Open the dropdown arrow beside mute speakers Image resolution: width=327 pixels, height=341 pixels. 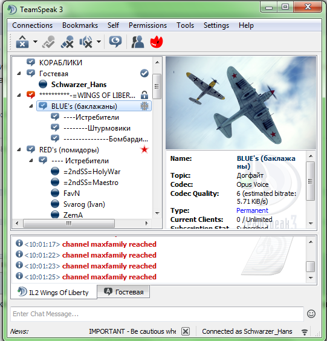(x=99, y=42)
